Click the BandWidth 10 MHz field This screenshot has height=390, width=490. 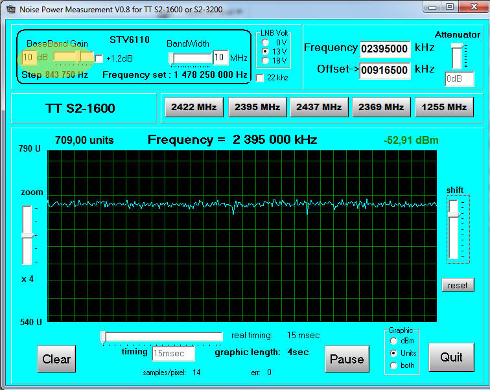220,58
